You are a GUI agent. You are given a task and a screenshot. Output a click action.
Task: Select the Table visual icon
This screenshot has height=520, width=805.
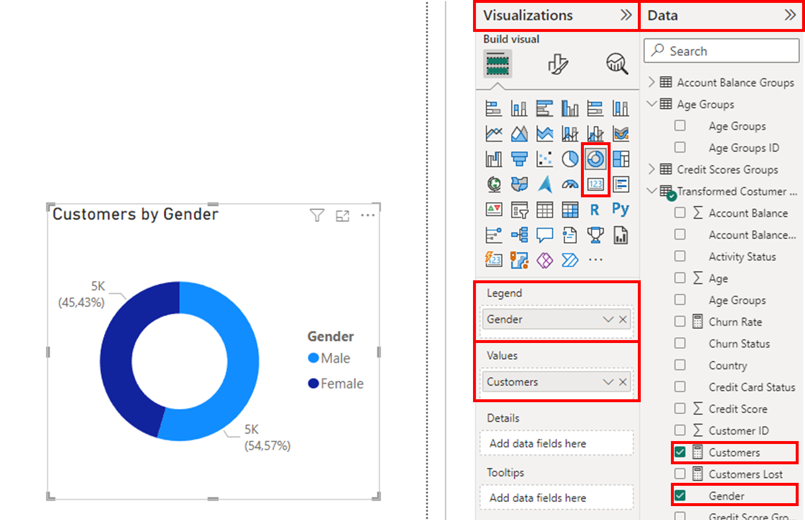pos(544,209)
